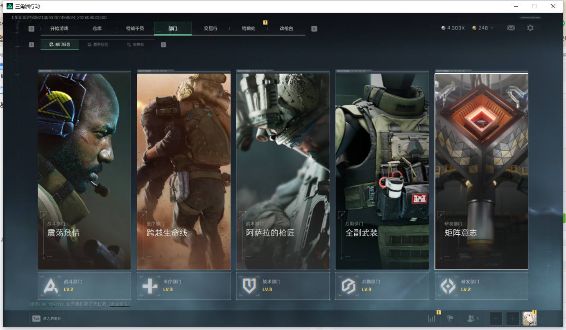Open the 震荡危情 combat department card
566x330 pixels.
point(84,171)
